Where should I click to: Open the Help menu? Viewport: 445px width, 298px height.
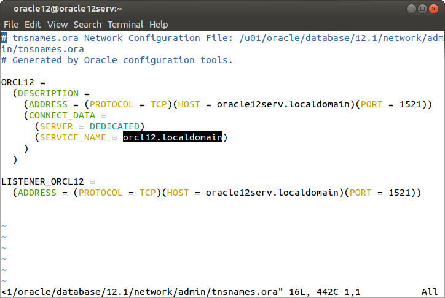click(x=159, y=25)
